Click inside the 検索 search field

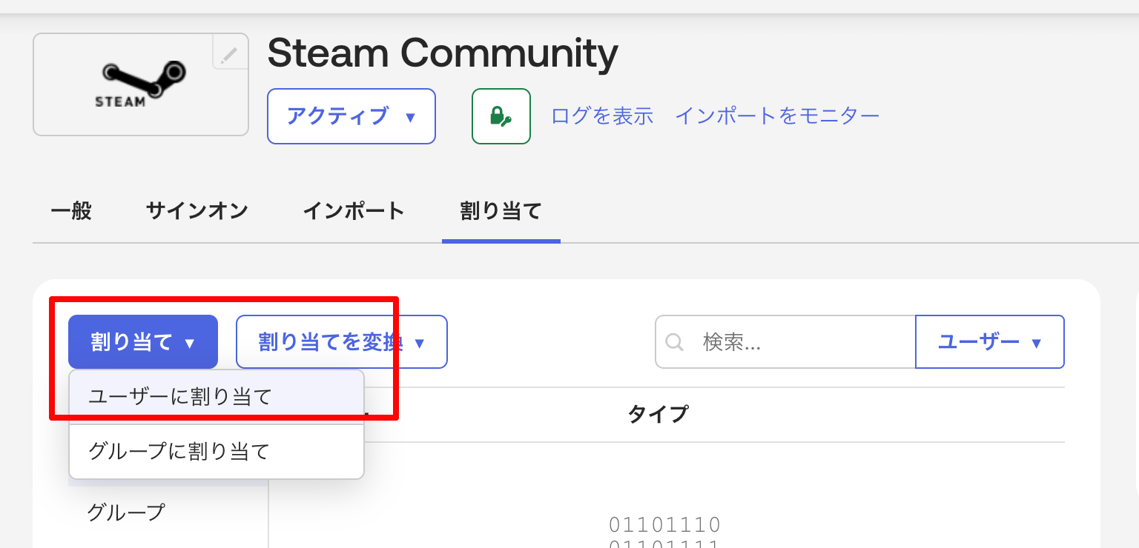point(786,341)
